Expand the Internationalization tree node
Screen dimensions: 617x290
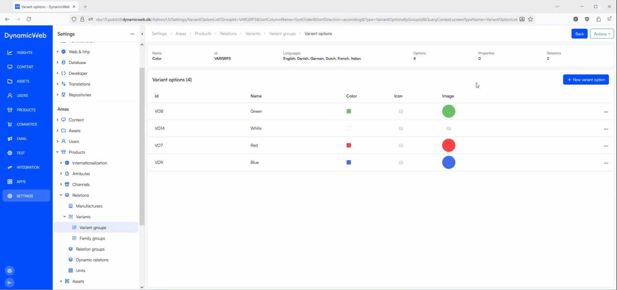coord(61,163)
